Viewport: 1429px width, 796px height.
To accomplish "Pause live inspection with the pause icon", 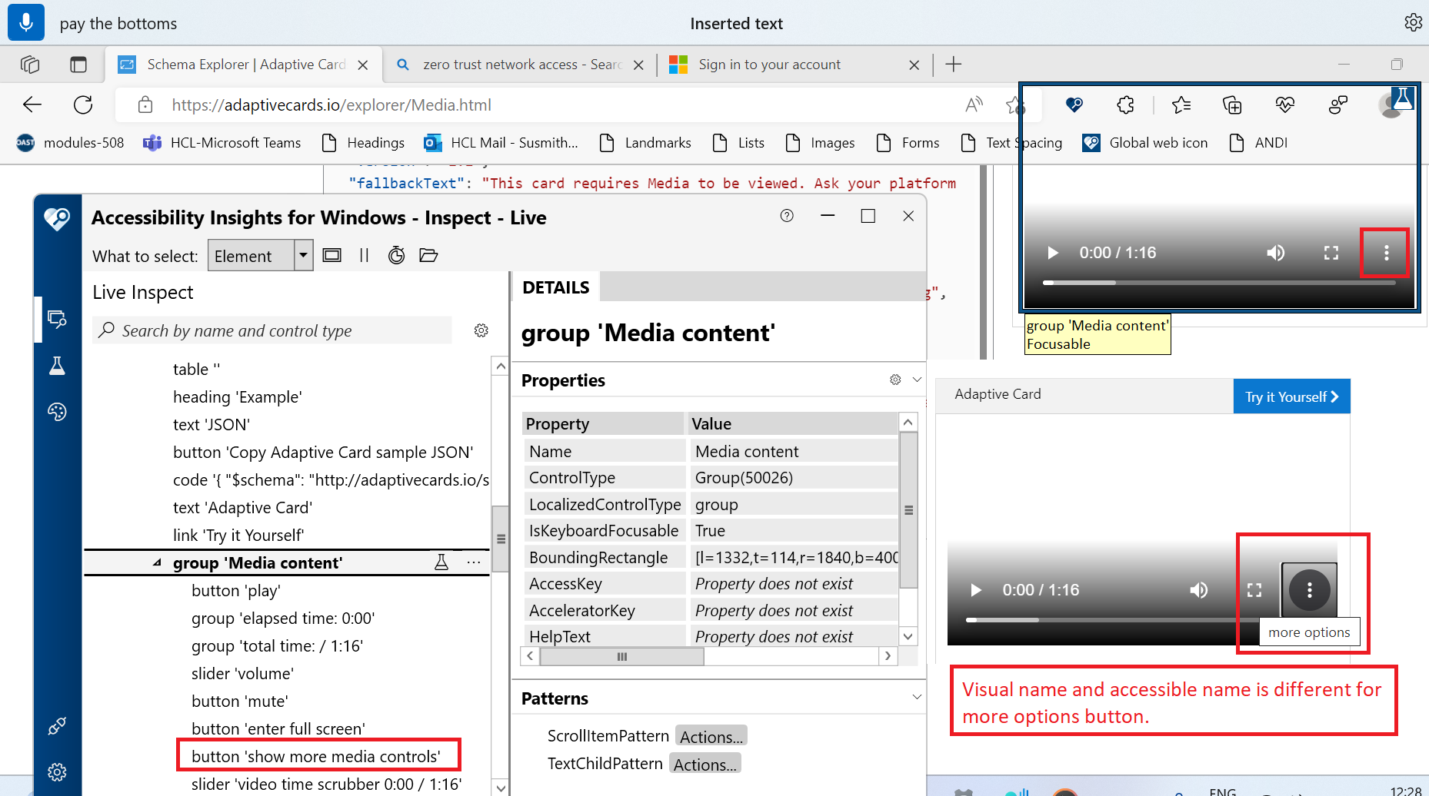I will pos(364,254).
